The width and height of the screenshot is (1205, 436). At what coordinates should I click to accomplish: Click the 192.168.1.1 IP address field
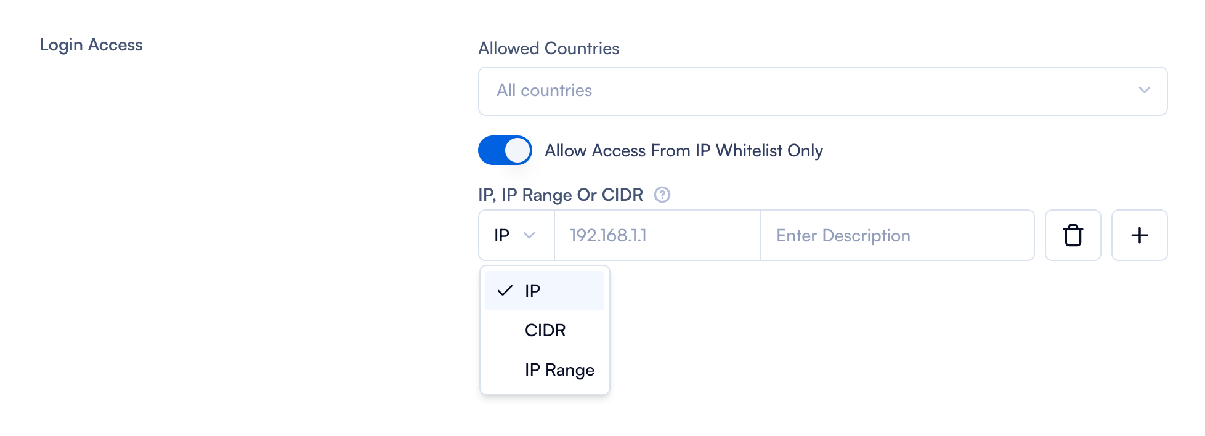pyautogui.click(x=657, y=235)
